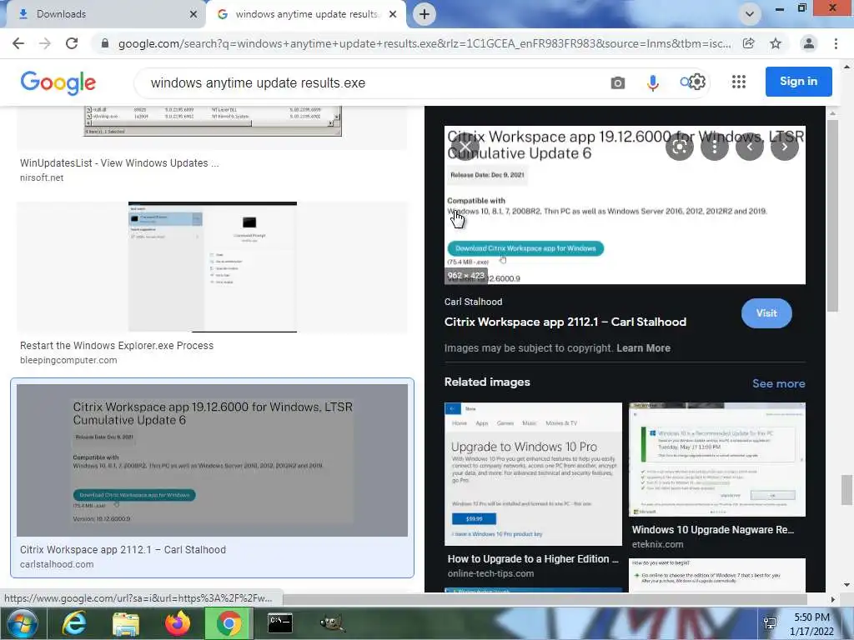Screen dimensions: 854x640
Task: Click the nirsoft.net source text
Action: pyautogui.click(x=42, y=177)
